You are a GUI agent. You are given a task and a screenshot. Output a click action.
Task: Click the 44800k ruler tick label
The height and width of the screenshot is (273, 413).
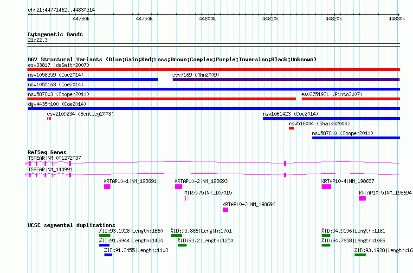click(x=207, y=19)
